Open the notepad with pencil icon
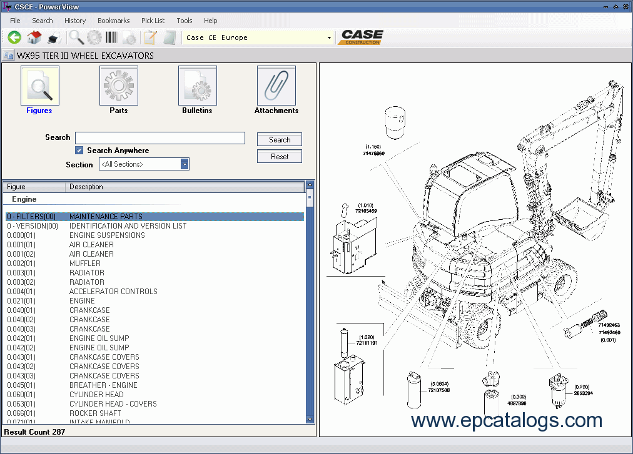Screen dimensions: 633x454 pyautogui.click(x=151, y=37)
